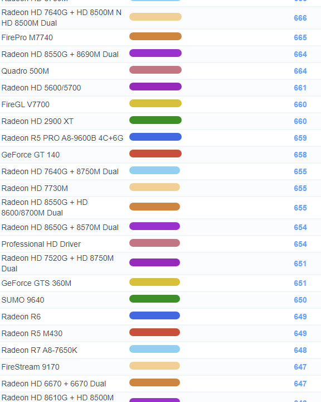This screenshot has height=402, width=321.
Task: Open the FirePro M7740 entry
Action: click(x=27, y=37)
